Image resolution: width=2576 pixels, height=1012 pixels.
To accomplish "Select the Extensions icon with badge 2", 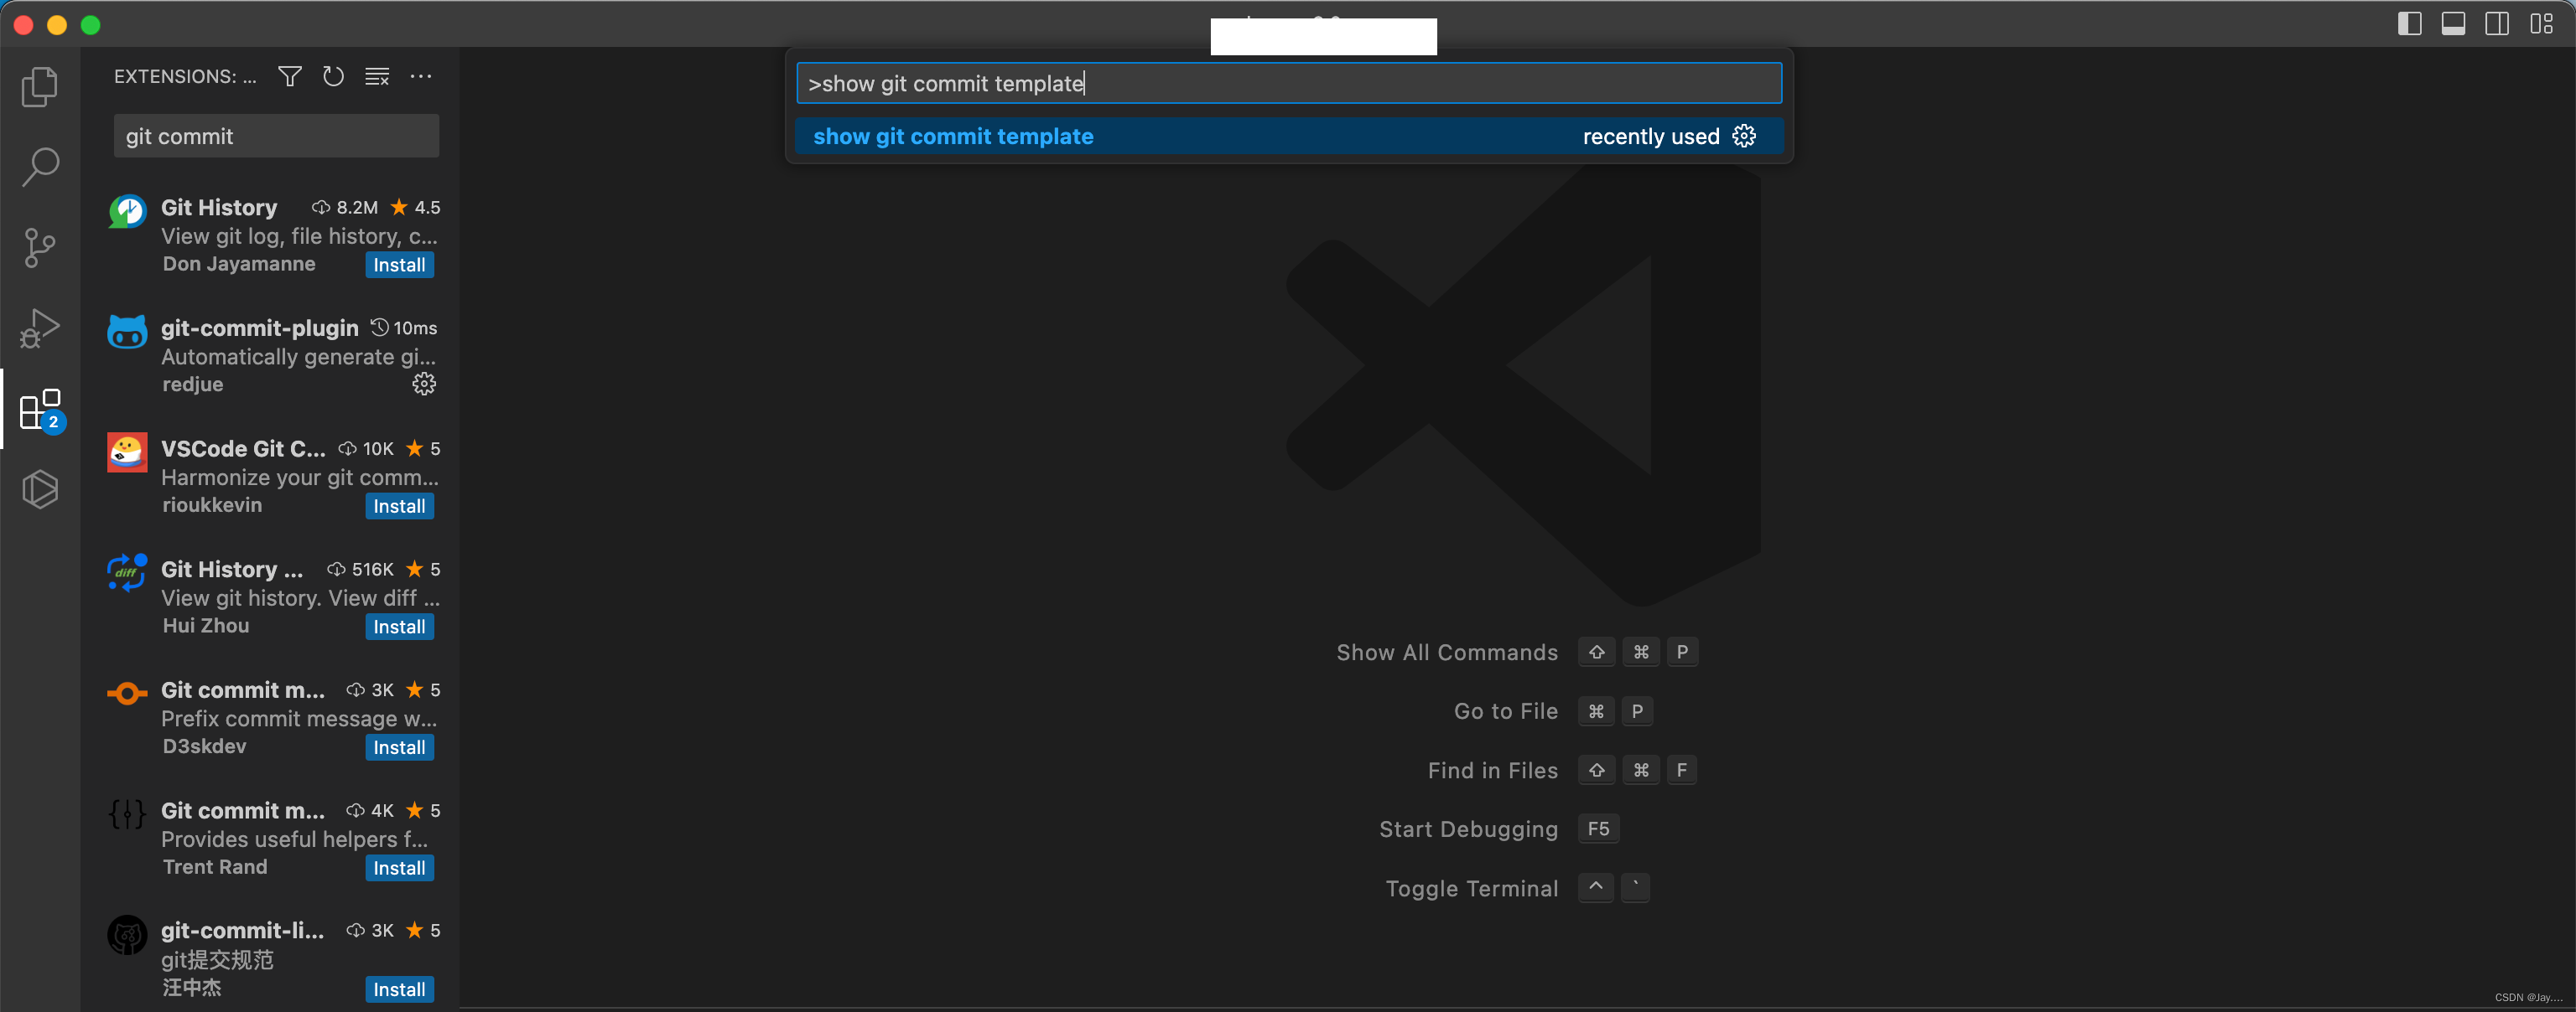I will 40,409.
